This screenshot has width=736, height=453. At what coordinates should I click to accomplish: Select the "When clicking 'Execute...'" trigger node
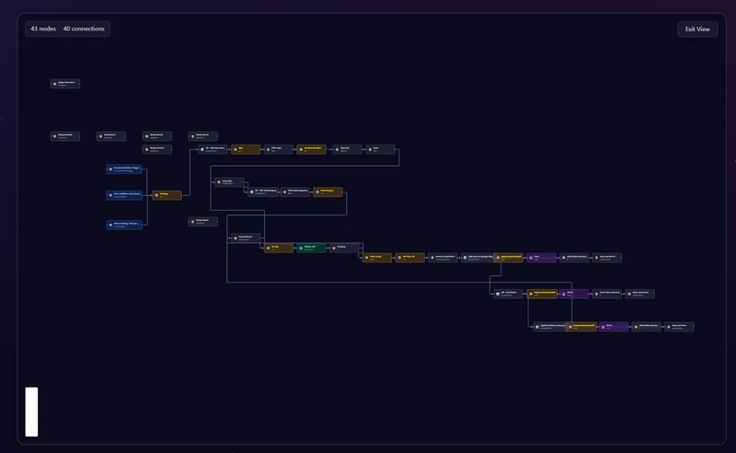[x=124, y=224]
